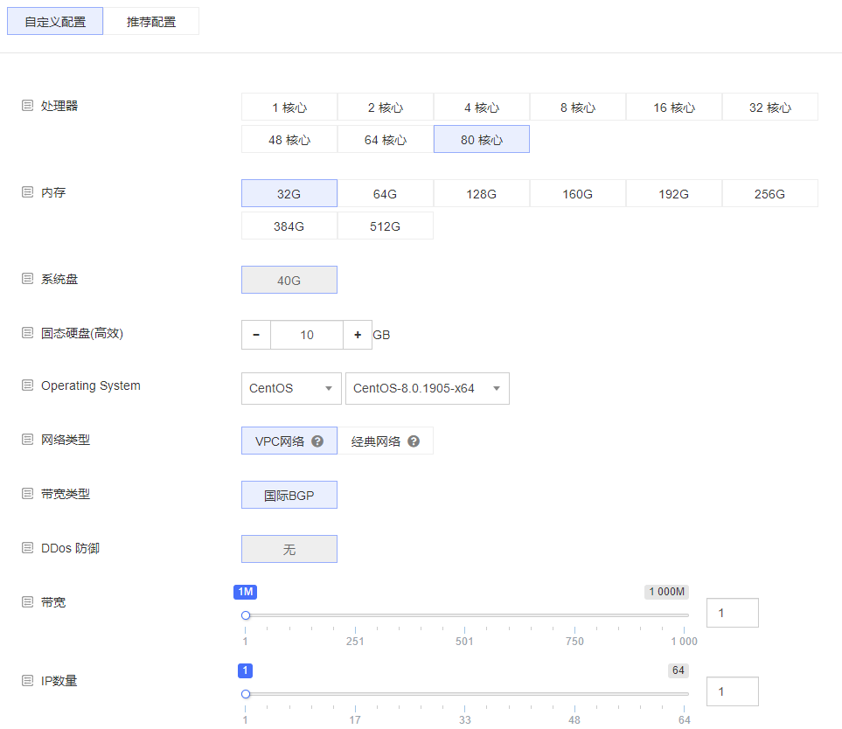Select the 自定义配置 tab
This screenshot has height=729, width=842.
[x=54, y=20]
